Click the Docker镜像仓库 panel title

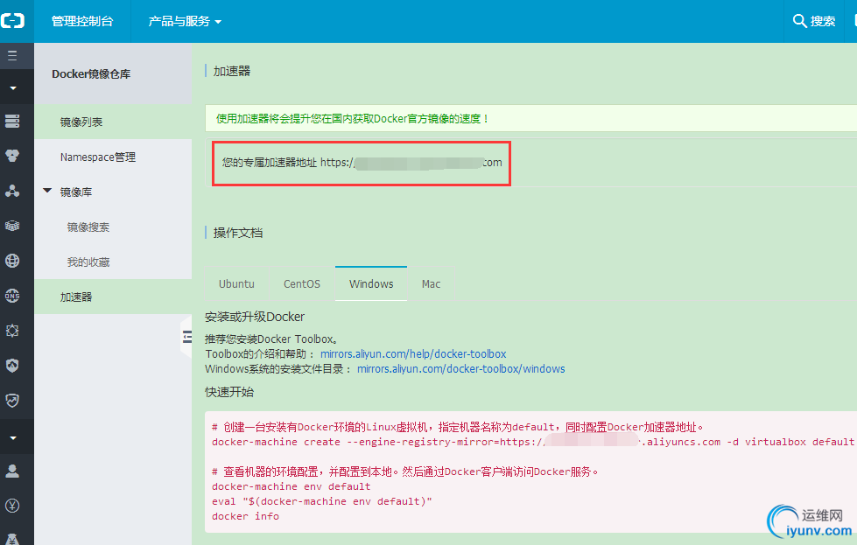coord(91,73)
